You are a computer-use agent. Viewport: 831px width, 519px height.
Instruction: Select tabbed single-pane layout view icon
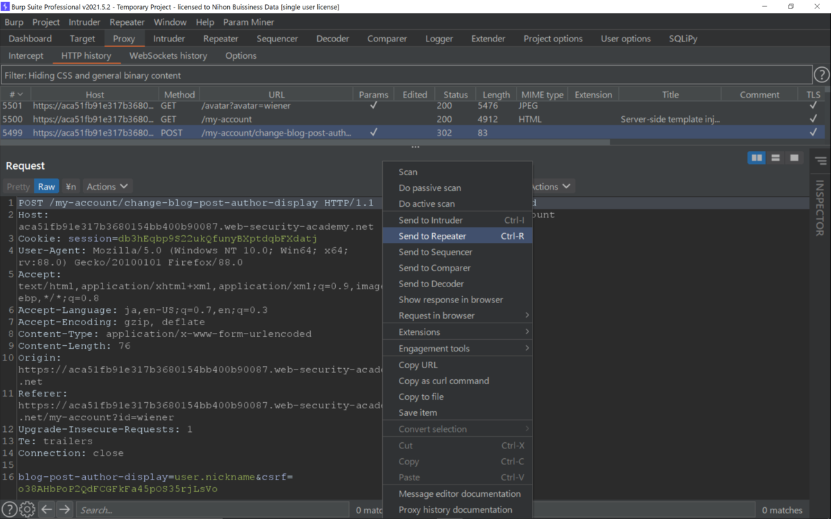point(794,158)
